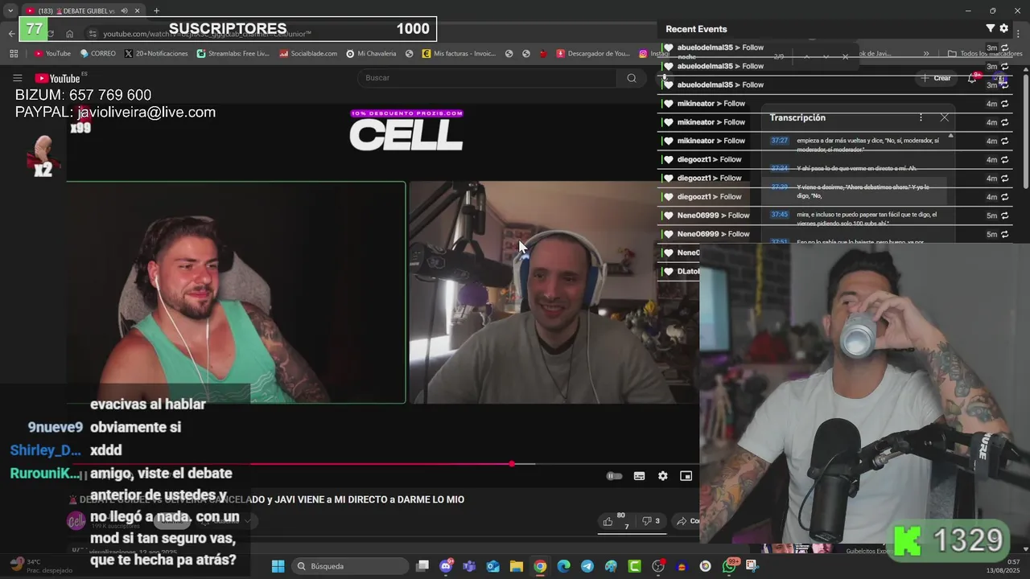Toggle the autoplay switch in player
Image resolution: width=1030 pixels, height=579 pixels.
614,476
